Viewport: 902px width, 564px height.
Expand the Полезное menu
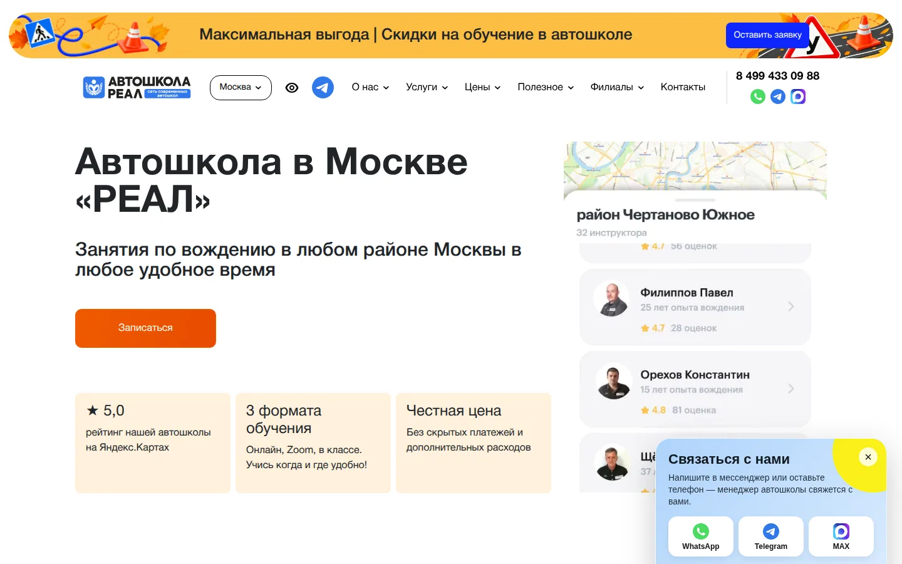pyautogui.click(x=546, y=87)
